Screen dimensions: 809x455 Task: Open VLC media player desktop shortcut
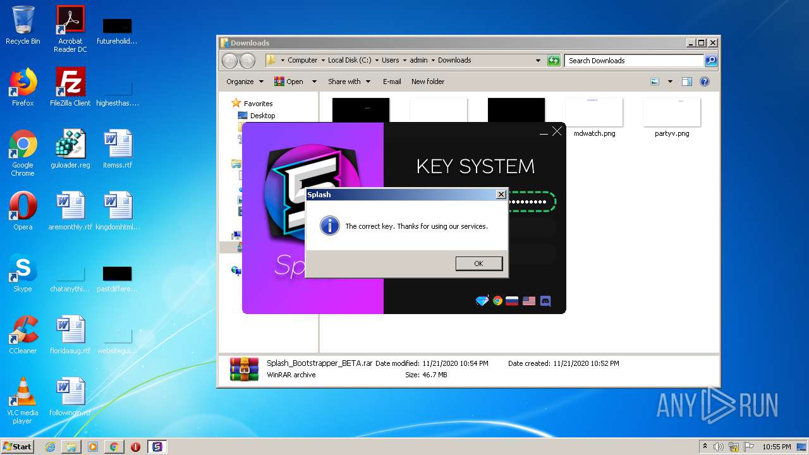(x=23, y=401)
